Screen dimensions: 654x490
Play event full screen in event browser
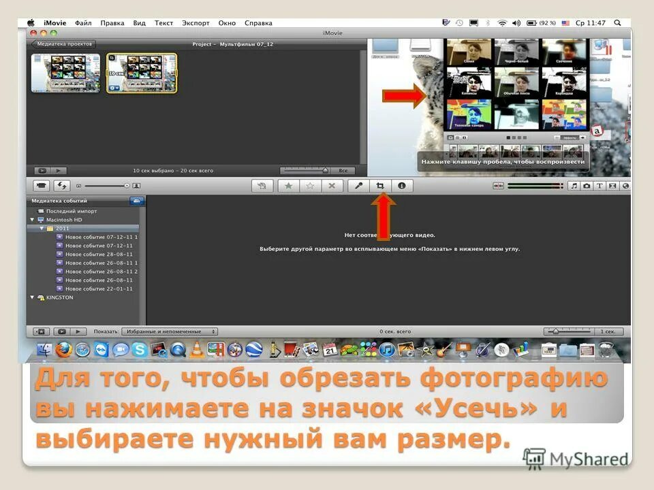tap(62, 331)
